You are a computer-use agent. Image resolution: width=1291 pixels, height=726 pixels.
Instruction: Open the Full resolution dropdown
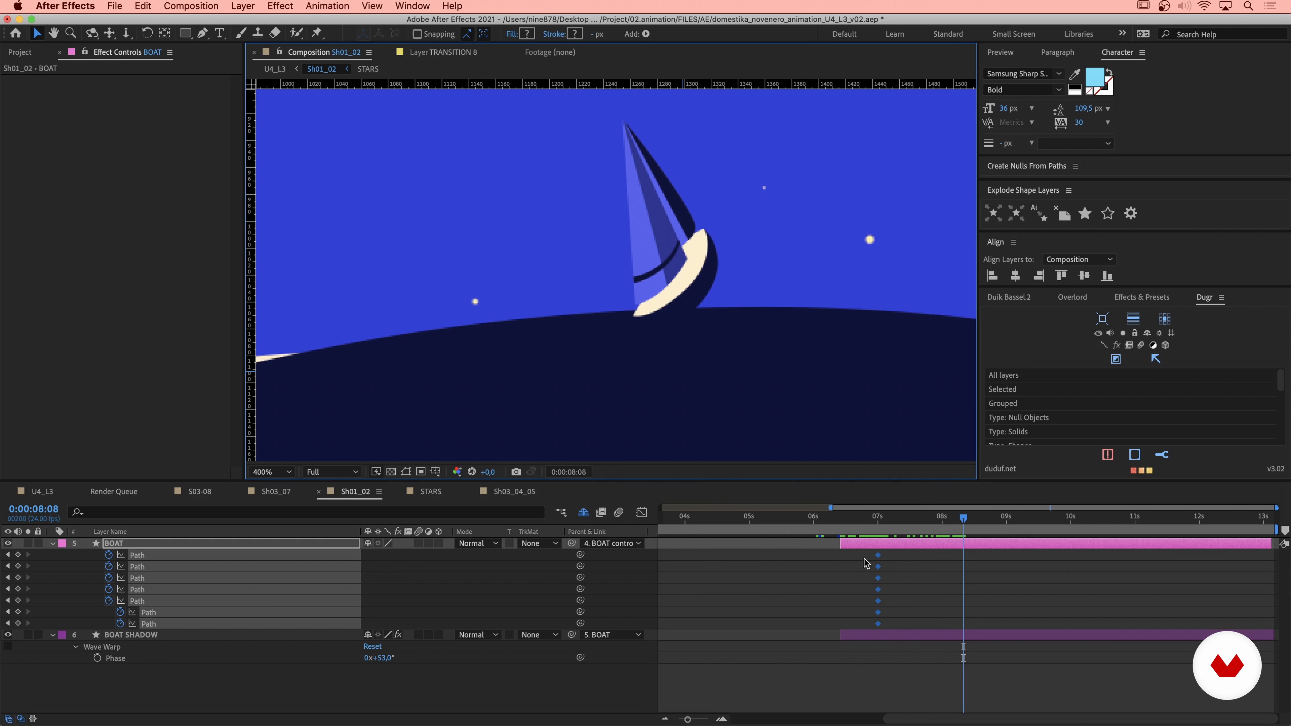332,472
